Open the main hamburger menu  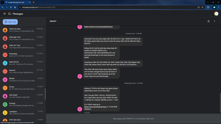coord(5,14)
